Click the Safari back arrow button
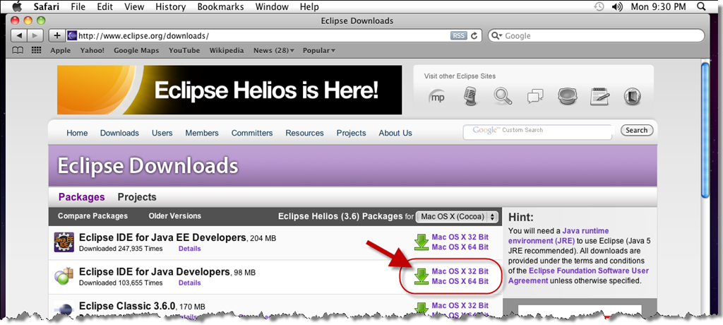723x325 pixels. click(18, 35)
